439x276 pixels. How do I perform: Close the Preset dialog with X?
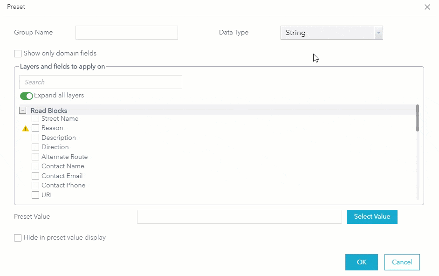(x=427, y=7)
